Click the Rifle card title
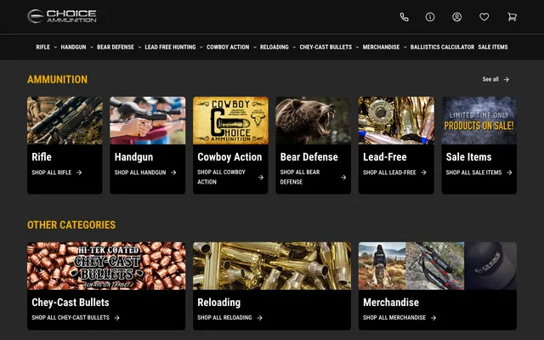 tap(42, 156)
